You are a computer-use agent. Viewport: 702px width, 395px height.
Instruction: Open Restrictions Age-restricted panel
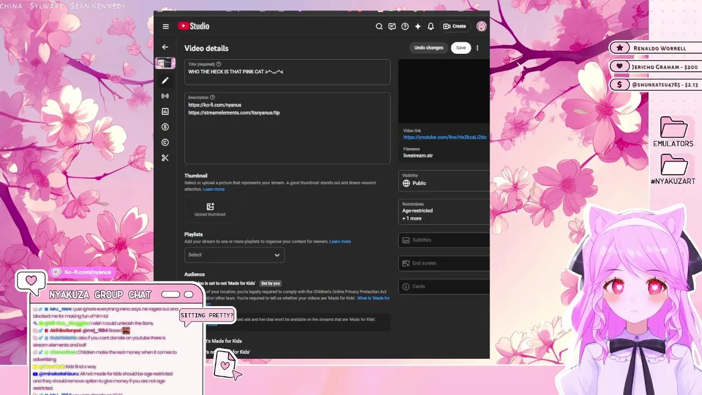pyautogui.click(x=444, y=212)
